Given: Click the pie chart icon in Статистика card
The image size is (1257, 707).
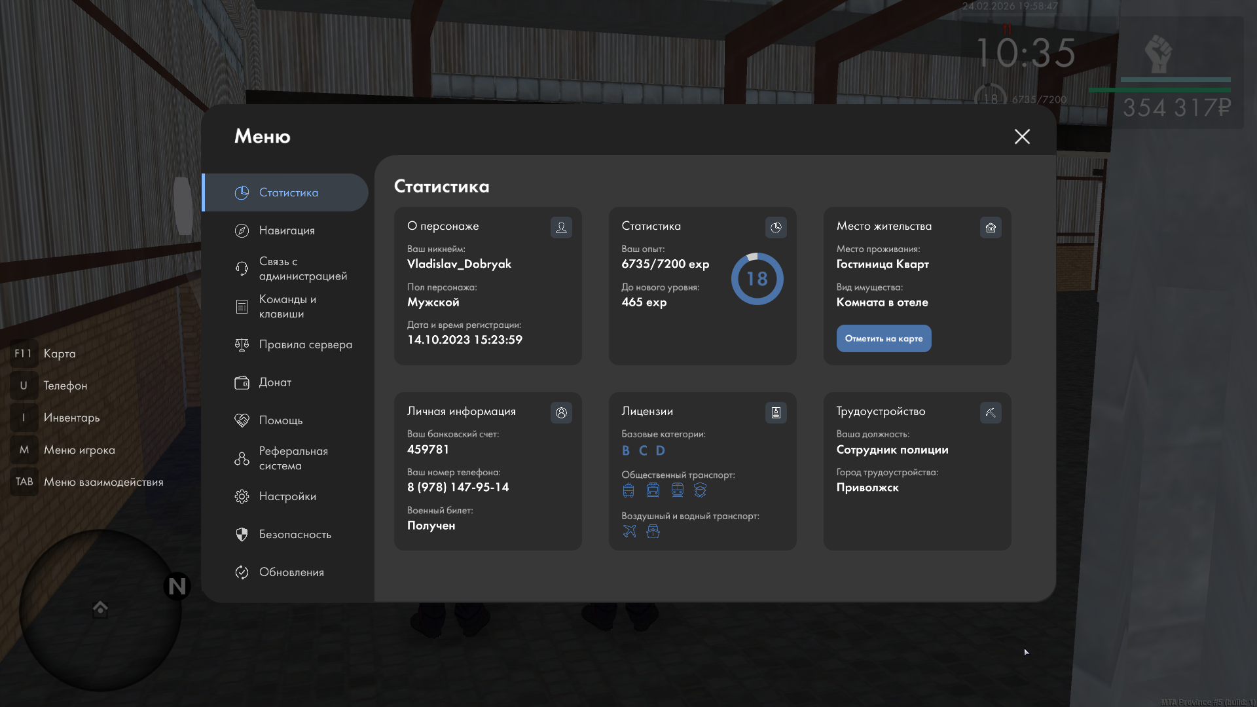Looking at the screenshot, I should point(776,227).
